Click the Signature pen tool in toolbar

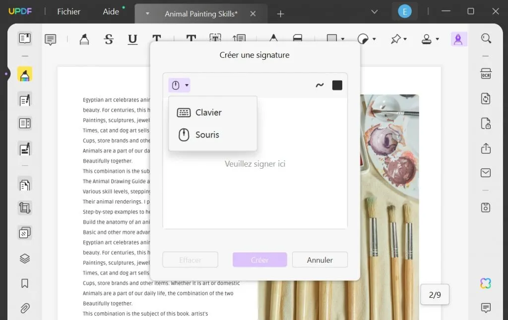pyautogui.click(x=458, y=39)
